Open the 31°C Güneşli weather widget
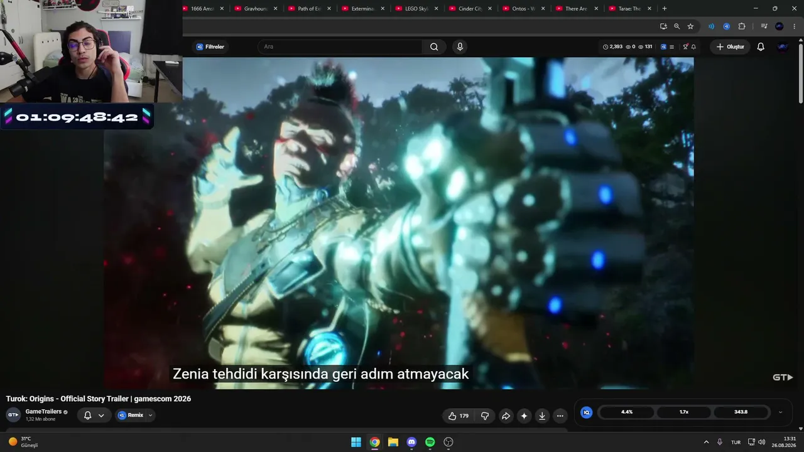Viewport: 804px width, 452px height. (x=23, y=442)
